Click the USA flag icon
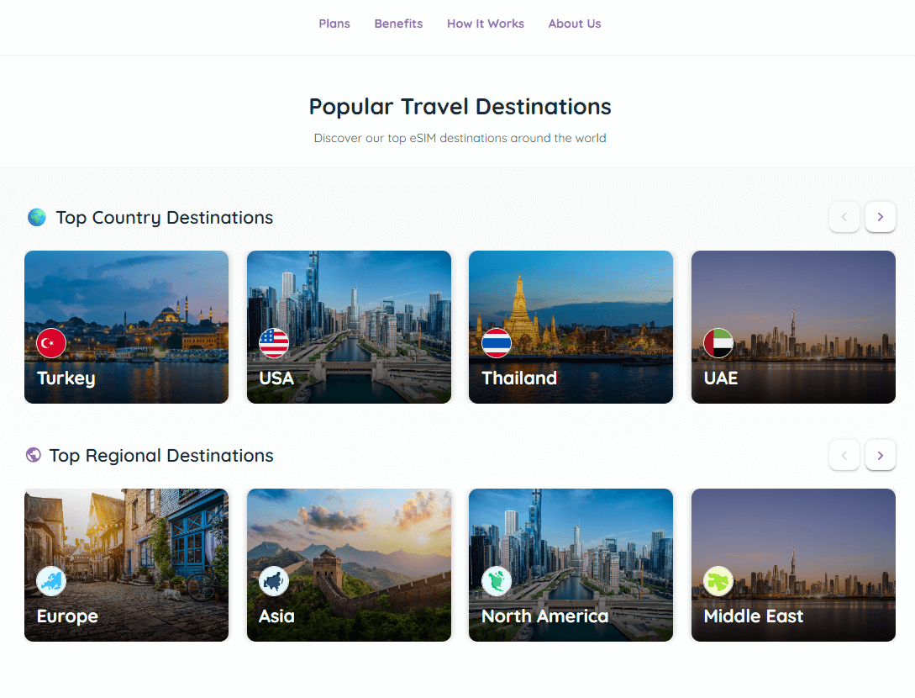Screen dimensions: 915x698 pos(274,343)
